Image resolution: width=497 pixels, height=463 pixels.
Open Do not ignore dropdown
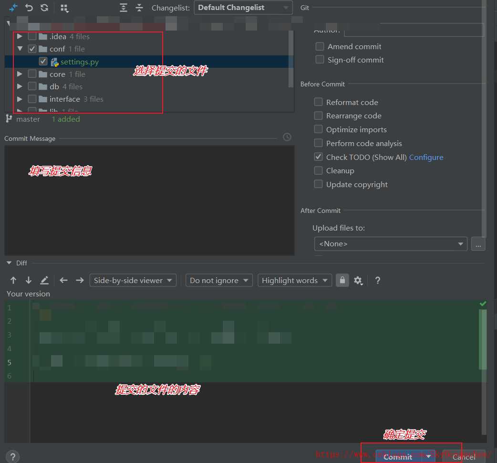point(219,280)
